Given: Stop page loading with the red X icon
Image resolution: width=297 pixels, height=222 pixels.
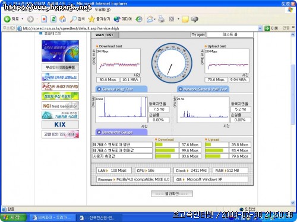Looking at the screenshot, I should tap(44, 19).
